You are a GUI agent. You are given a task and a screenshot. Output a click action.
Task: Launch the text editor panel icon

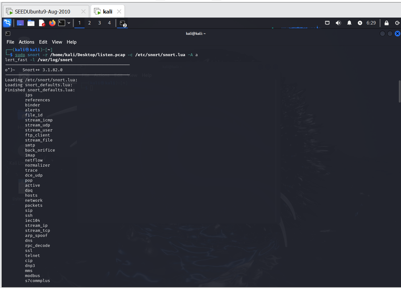tap(42, 23)
